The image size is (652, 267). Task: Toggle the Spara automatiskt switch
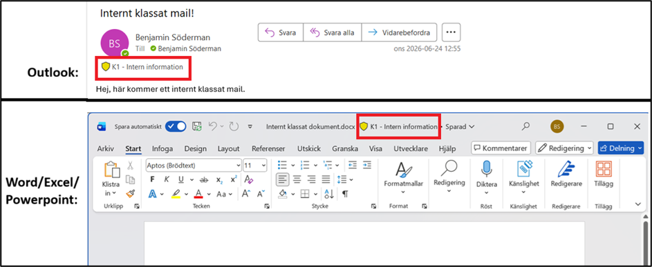coord(176,126)
